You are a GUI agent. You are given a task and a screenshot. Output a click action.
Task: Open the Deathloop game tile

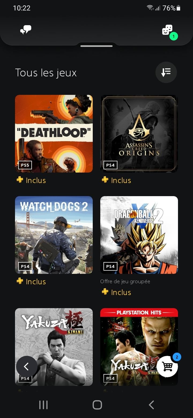54,134
